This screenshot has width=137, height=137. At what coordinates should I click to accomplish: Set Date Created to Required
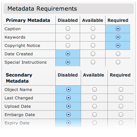(118, 54)
